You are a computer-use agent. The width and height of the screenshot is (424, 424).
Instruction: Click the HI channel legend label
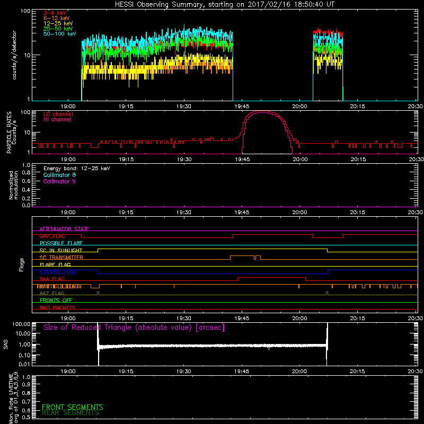pos(57,120)
